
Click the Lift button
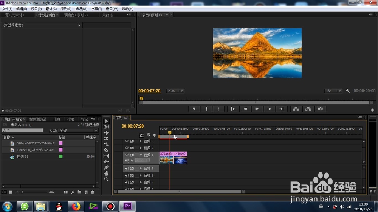[296, 109]
